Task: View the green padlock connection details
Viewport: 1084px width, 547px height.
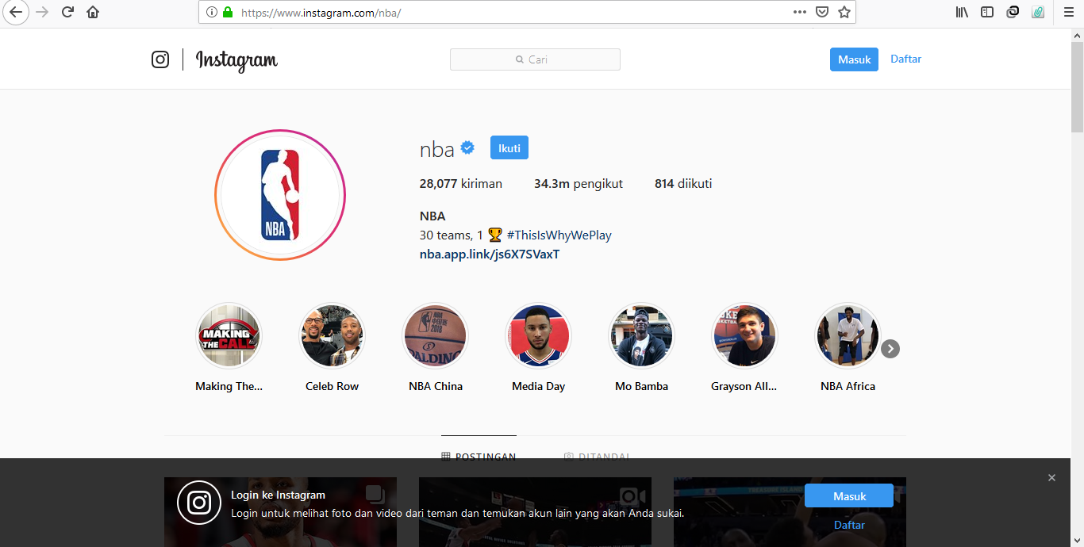Action: 228,13
